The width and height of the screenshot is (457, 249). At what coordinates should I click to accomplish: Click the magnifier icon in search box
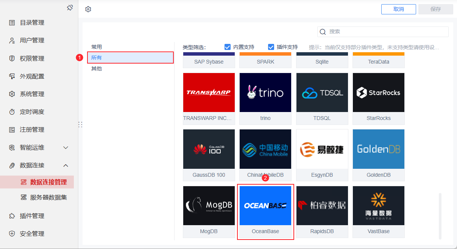click(323, 32)
